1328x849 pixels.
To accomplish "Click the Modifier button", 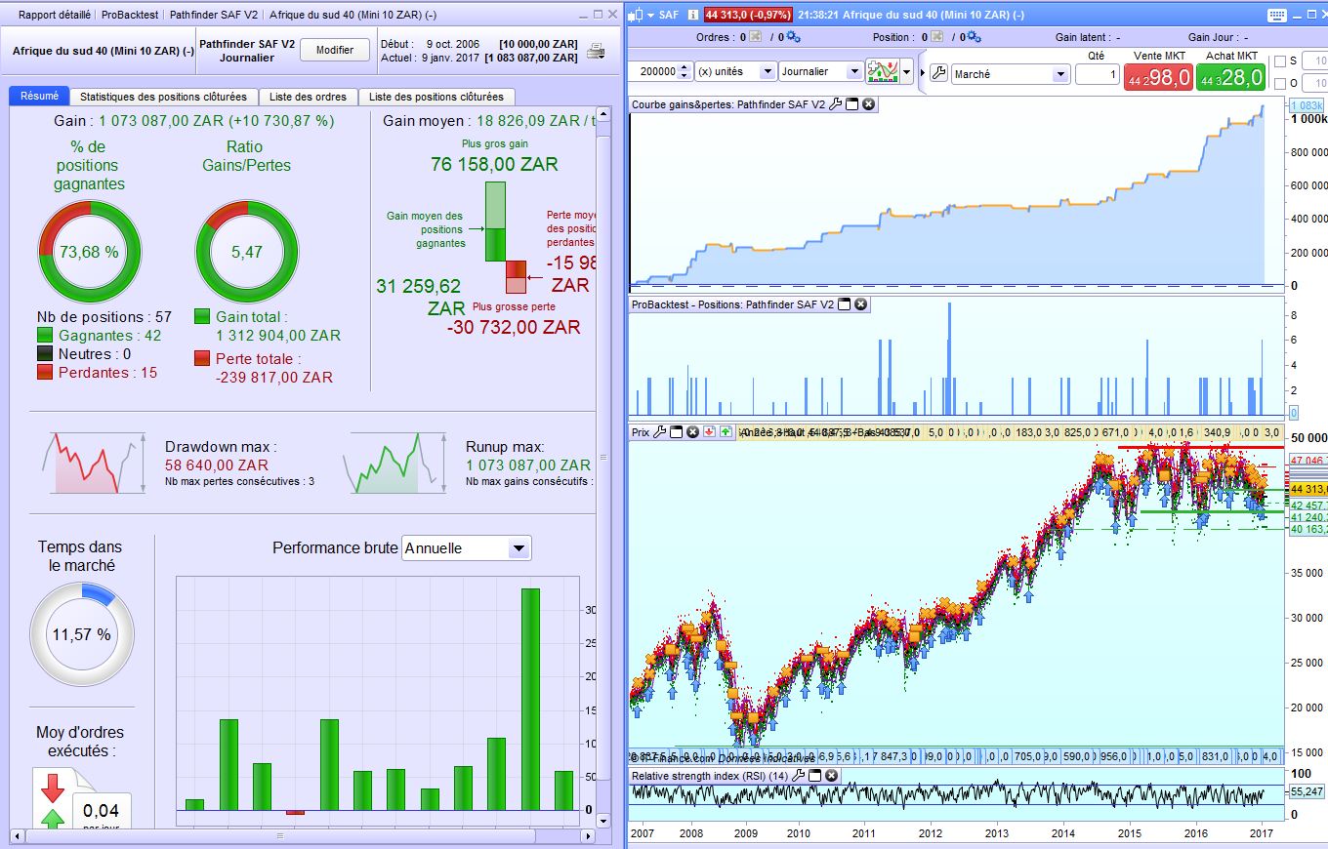I will [x=335, y=50].
